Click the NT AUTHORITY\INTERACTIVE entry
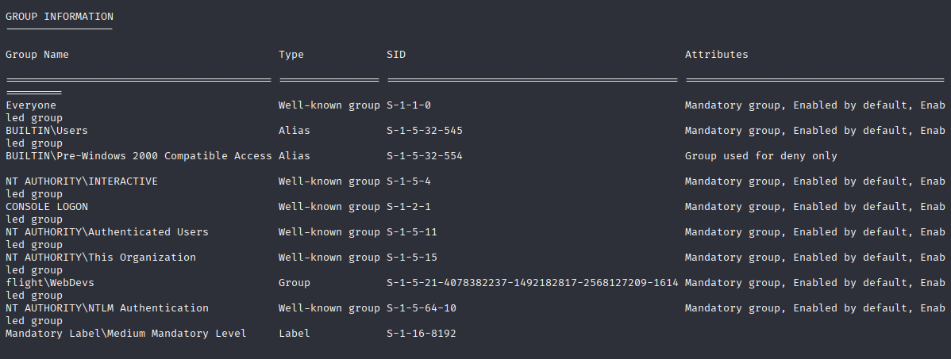 [x=82, y=181]
